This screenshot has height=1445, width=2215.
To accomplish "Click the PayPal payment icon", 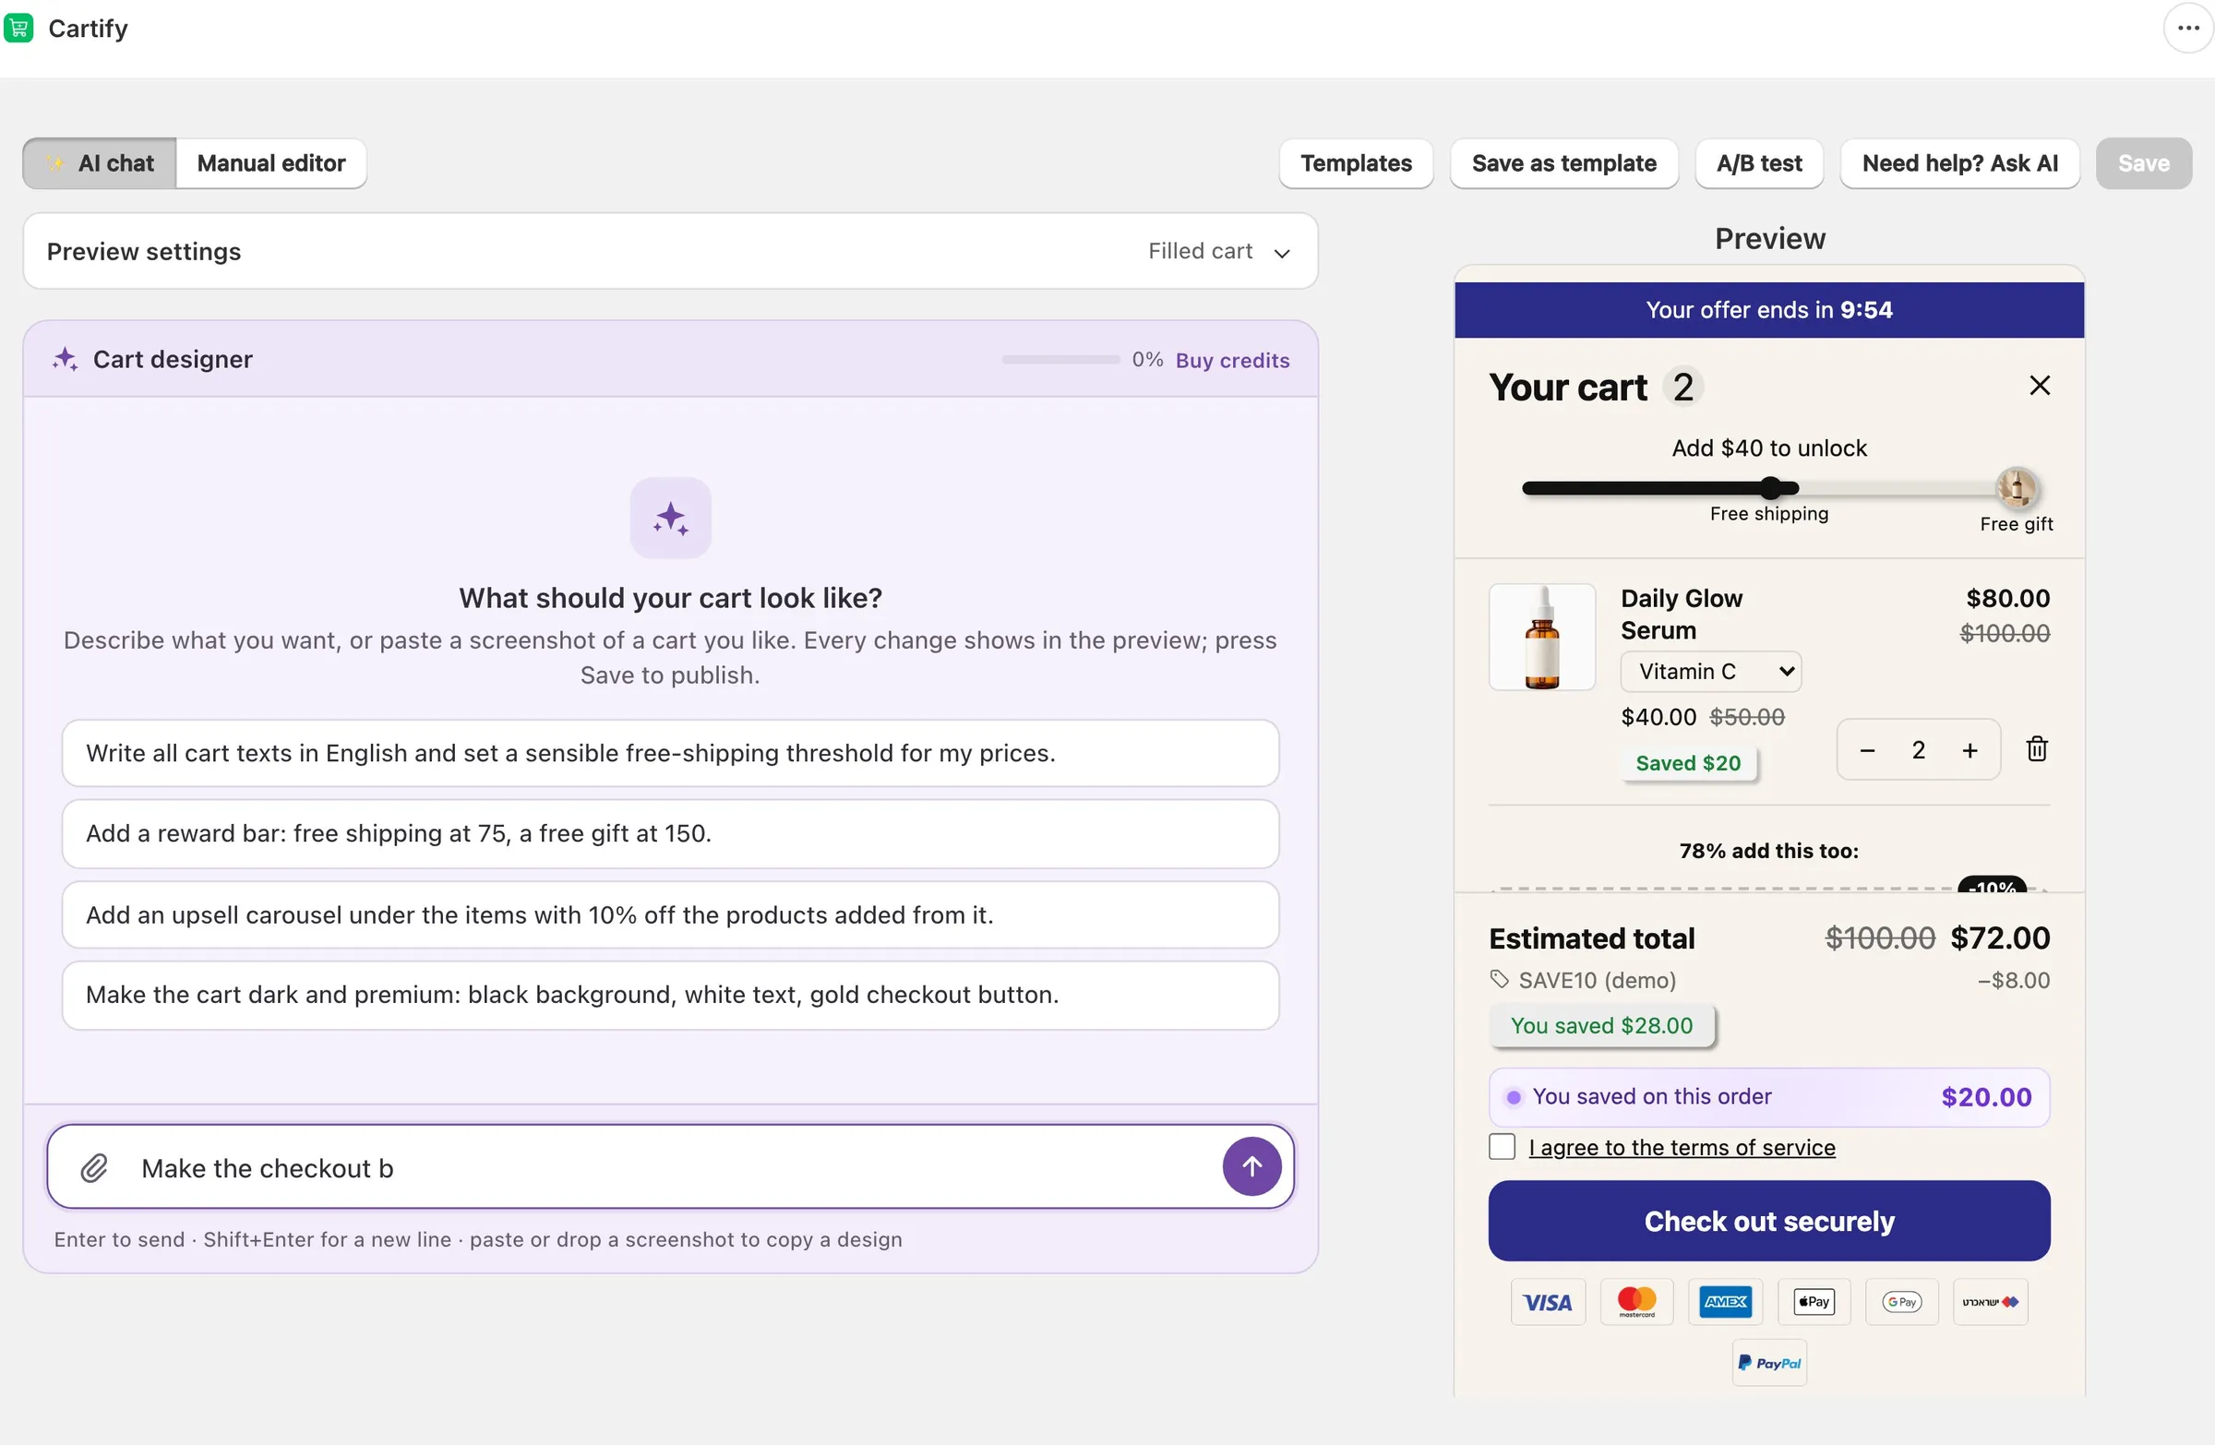I will (1769, 1363).
